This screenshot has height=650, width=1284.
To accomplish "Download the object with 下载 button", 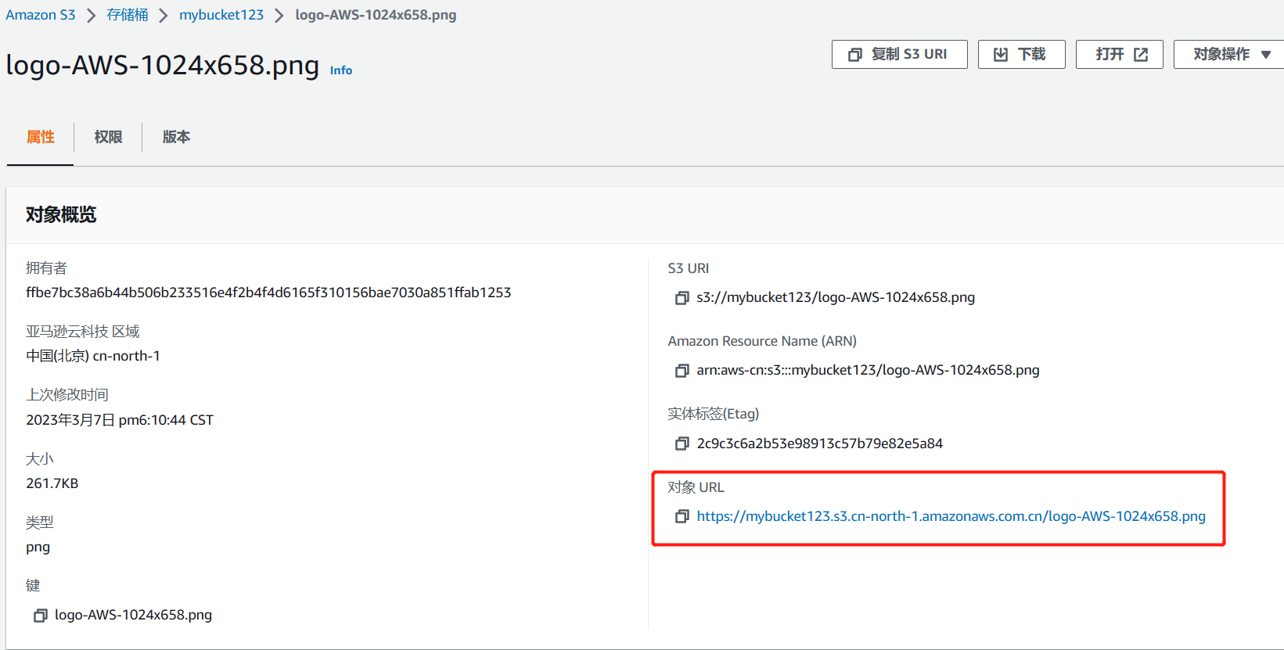I will pos(1021,54).
